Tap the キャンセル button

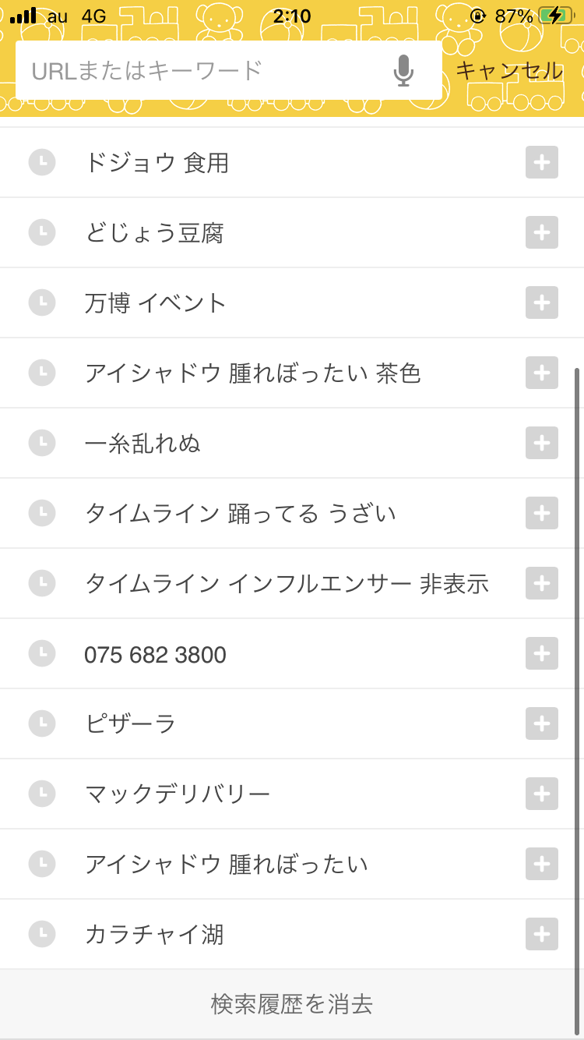click(x=509, y=70)
